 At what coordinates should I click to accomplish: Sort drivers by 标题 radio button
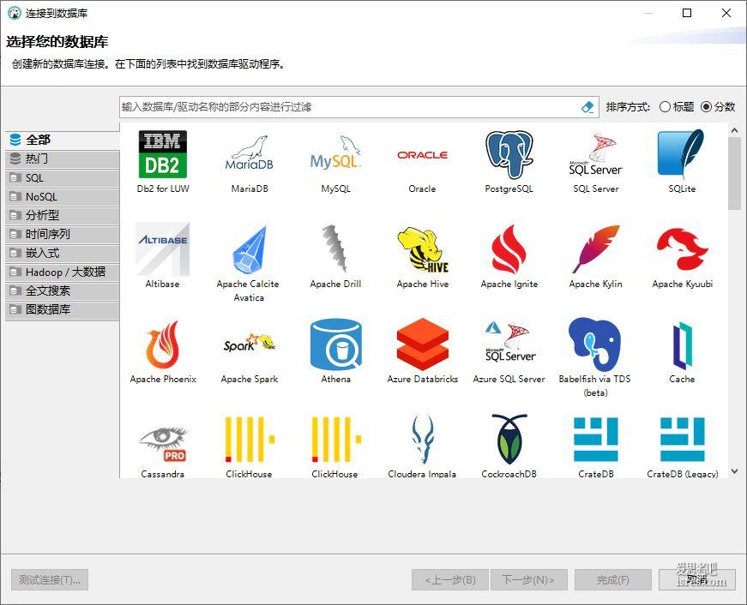point(665,107)
